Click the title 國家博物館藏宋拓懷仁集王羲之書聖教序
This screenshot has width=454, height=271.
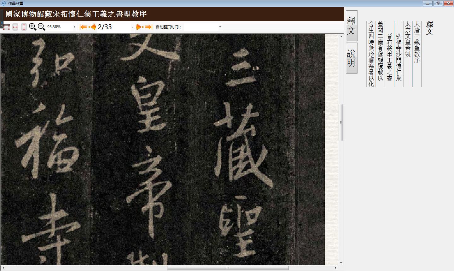76,14
